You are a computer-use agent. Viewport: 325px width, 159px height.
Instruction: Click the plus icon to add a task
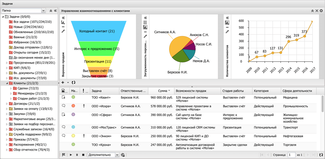(63, 82)
